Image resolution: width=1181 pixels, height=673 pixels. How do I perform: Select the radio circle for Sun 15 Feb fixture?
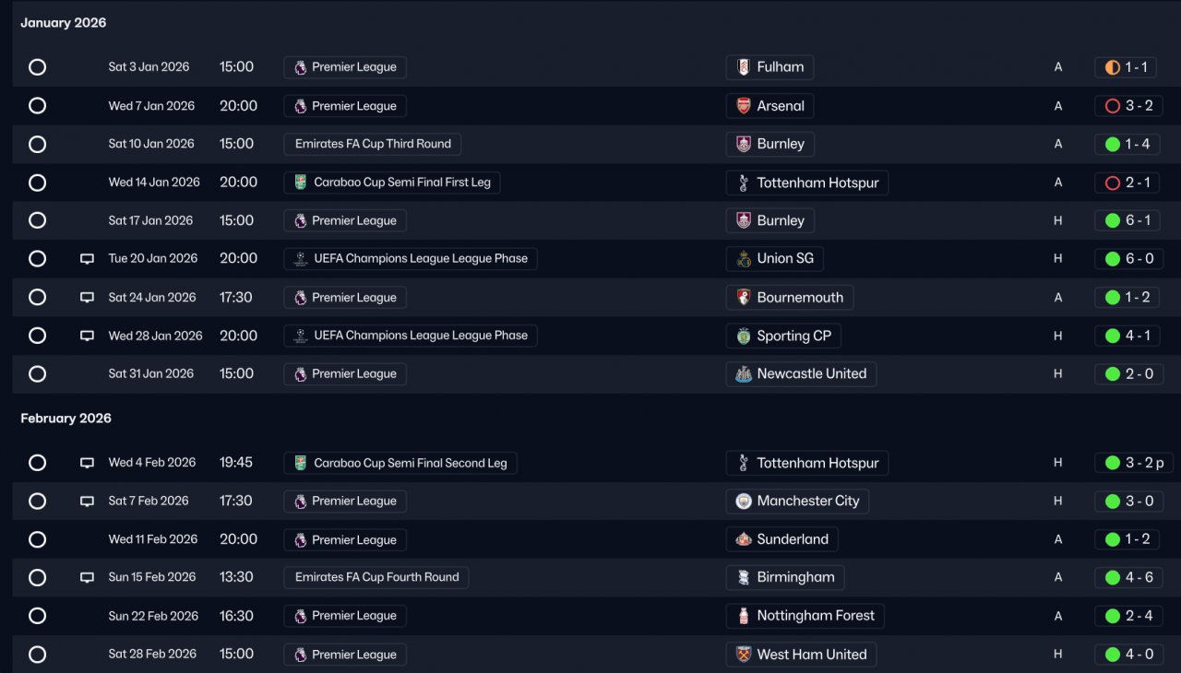[x=37, y=578]
